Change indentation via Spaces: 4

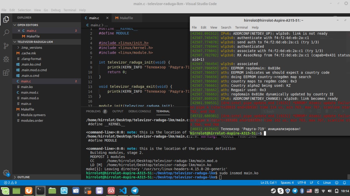287,183
